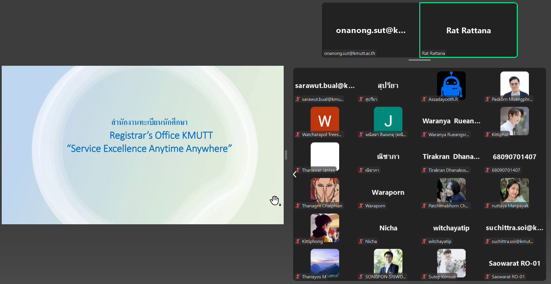Click muted mic icon beside Tirakran Dhanakos...
The image size is (551, 284).
click(x=424, y=170)
